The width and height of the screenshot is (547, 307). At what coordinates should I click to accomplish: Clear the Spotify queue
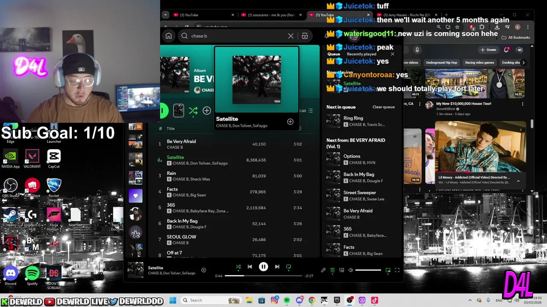[383, 107]
